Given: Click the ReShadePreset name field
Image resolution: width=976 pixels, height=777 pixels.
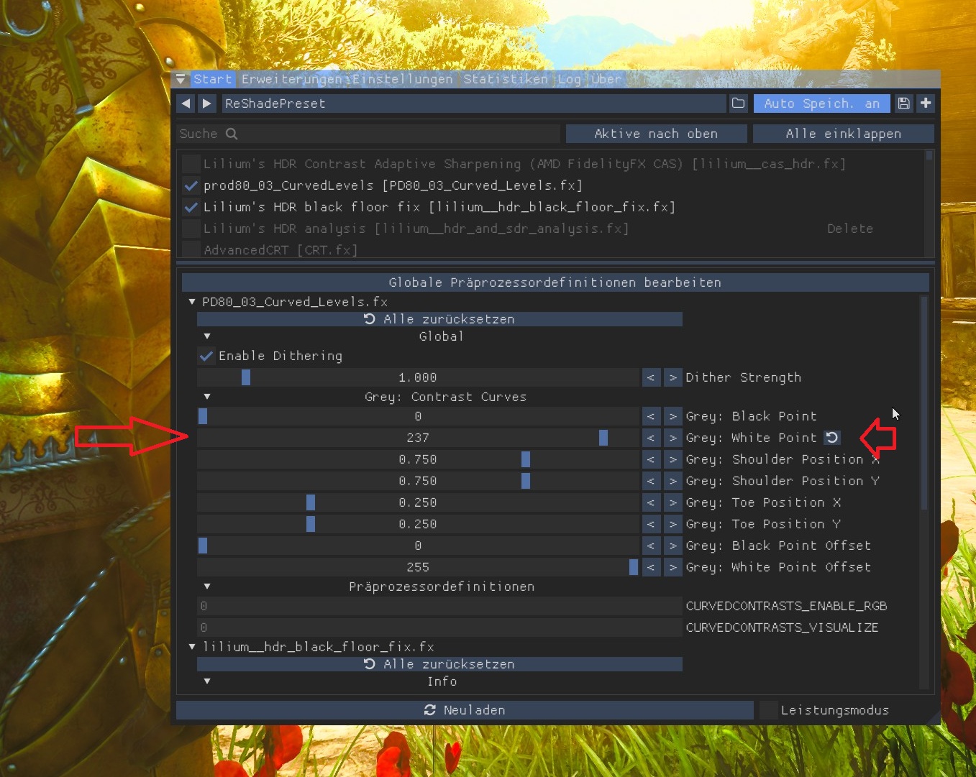Looking at the screenshot, I should point(474,104).
